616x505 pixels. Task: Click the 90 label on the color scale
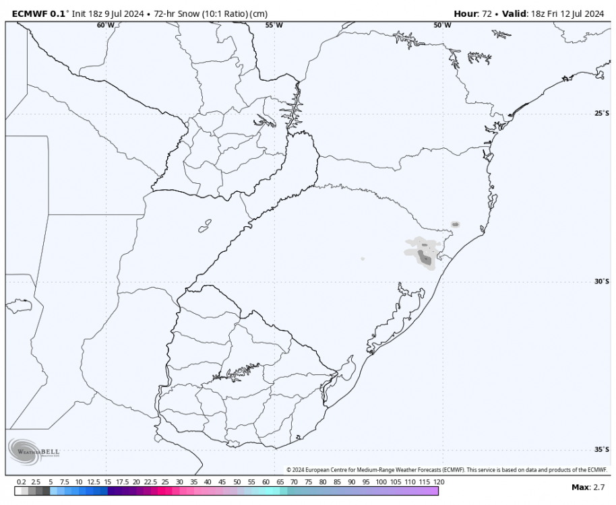(352, 482)
